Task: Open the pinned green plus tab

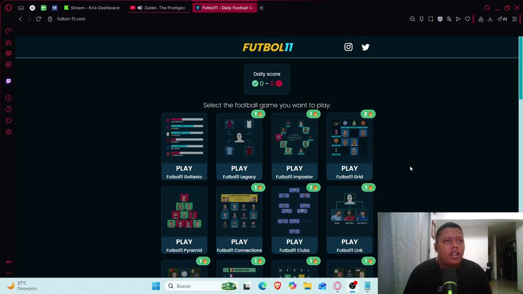Action: (43, 8)
